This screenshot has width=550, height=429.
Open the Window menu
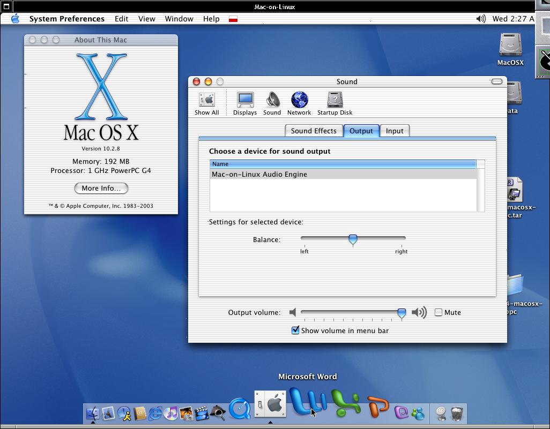pyautogui.click(x=179, y=19)
